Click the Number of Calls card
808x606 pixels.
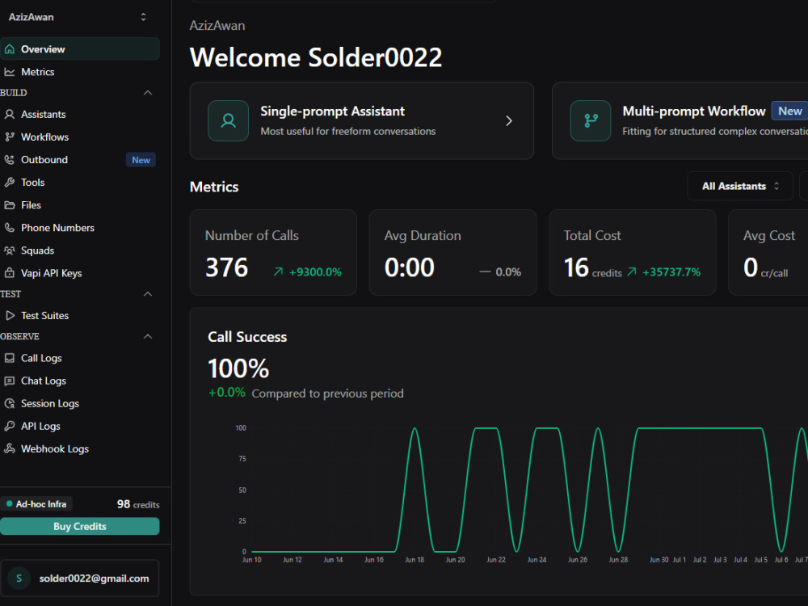pyautogui.click(x=273, y=252)
